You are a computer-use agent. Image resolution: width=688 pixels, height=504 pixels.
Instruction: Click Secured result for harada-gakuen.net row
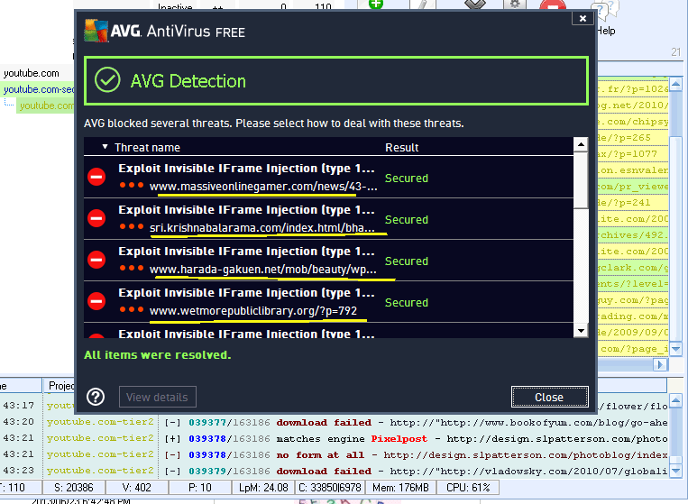pos(407,261)
